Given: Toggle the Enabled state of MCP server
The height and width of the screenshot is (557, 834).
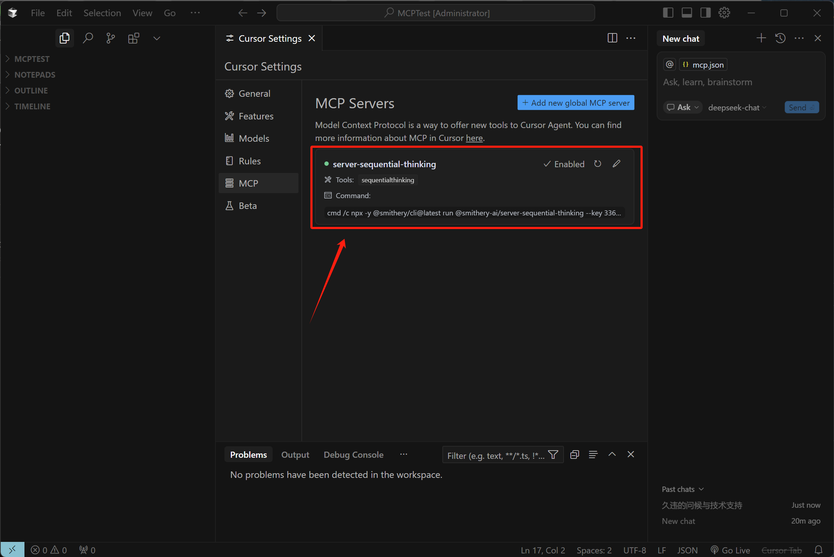Looking at the screenshot, I should tap(564, 164).
